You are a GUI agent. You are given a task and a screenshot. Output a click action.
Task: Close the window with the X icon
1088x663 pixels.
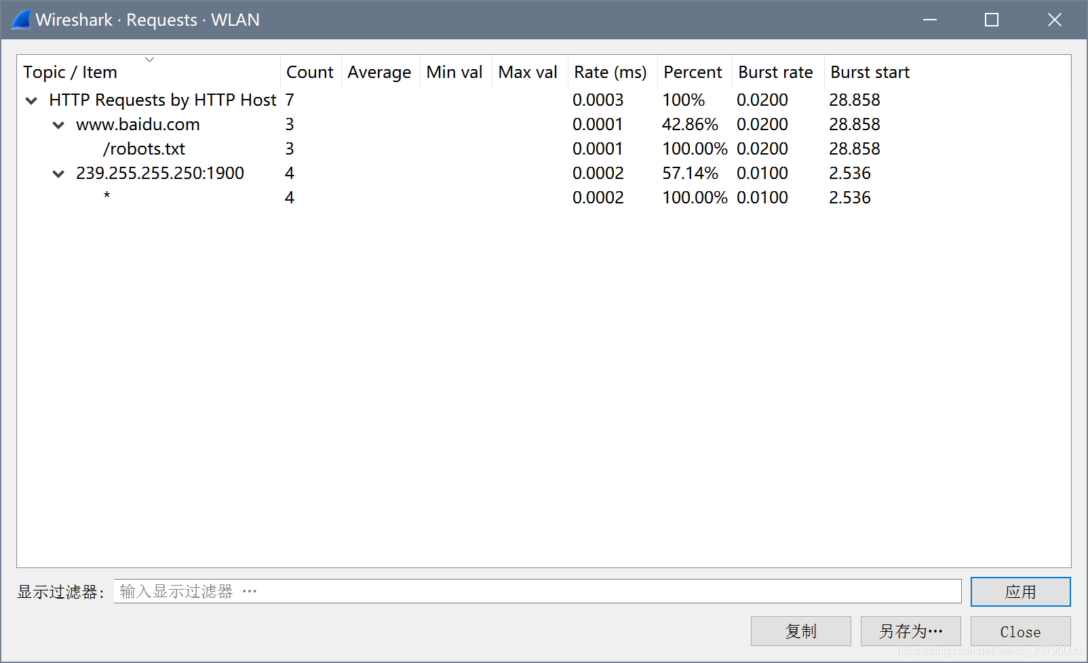pos(1054,20)
